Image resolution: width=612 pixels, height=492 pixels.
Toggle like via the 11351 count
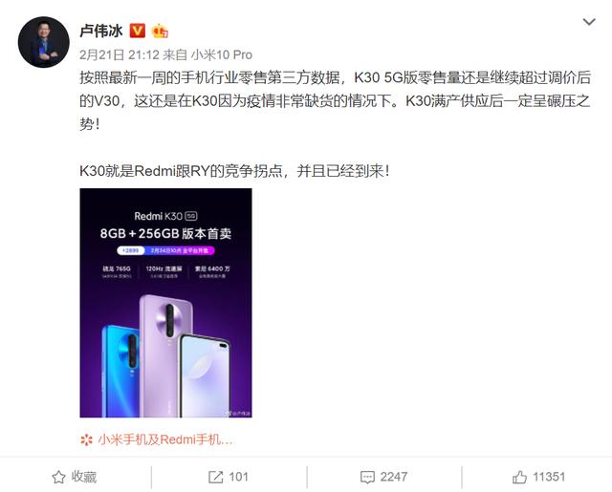point(549,477)
